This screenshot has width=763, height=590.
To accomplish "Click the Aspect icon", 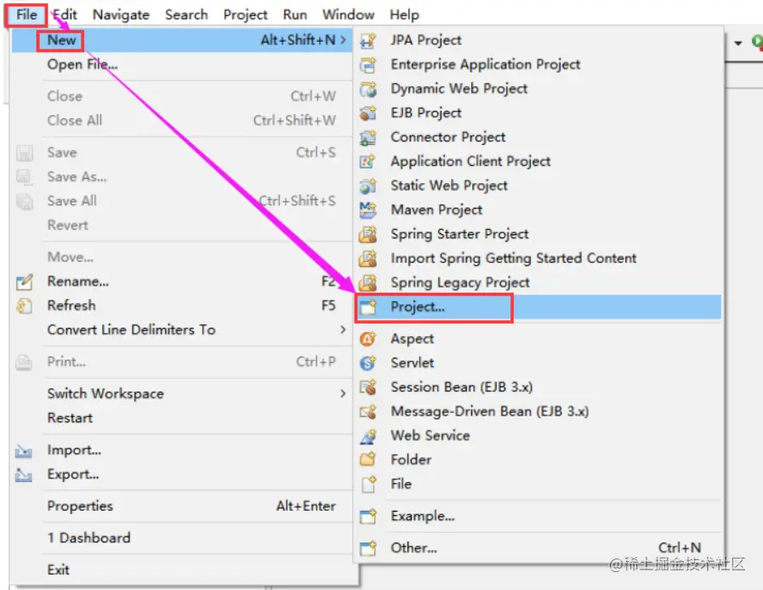I will (x=367, y=339).
